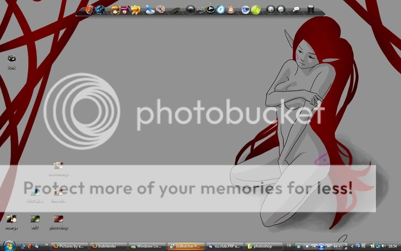Click the dark round dial dock icon
Image resolution: width=401 pixels, height=251 pixels.
271,10
